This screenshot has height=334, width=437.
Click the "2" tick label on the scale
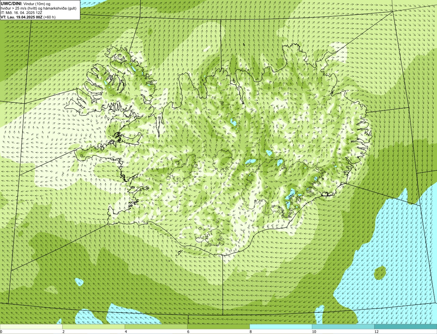pos(64,332)
